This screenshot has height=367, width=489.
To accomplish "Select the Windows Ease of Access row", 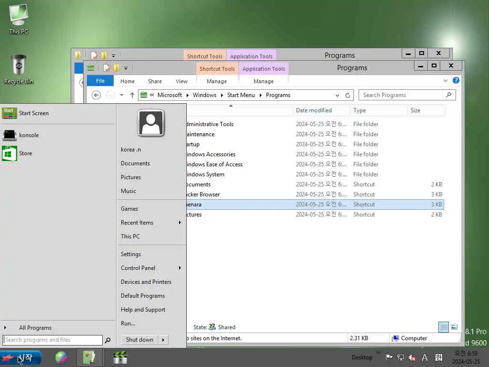I will (x=315, y=164).
